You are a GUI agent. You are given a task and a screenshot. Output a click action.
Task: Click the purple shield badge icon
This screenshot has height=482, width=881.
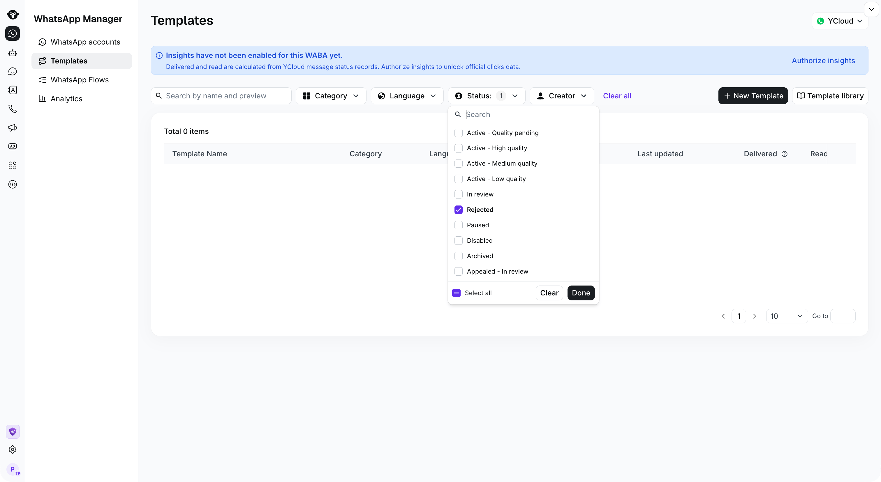pyautogui.click(x=13, y=432)
